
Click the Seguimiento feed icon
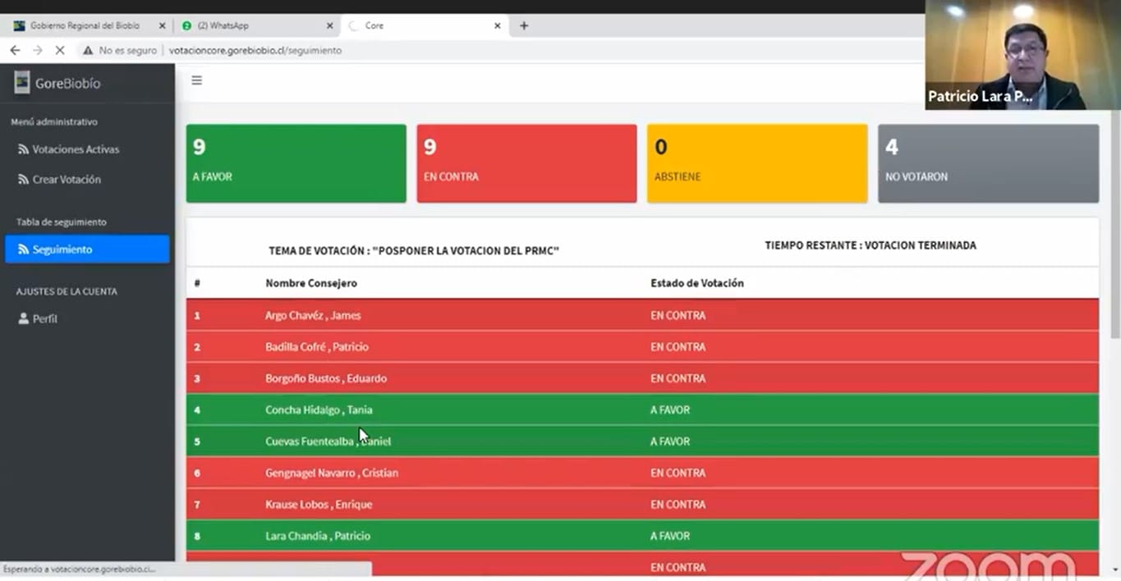(23, 249)
